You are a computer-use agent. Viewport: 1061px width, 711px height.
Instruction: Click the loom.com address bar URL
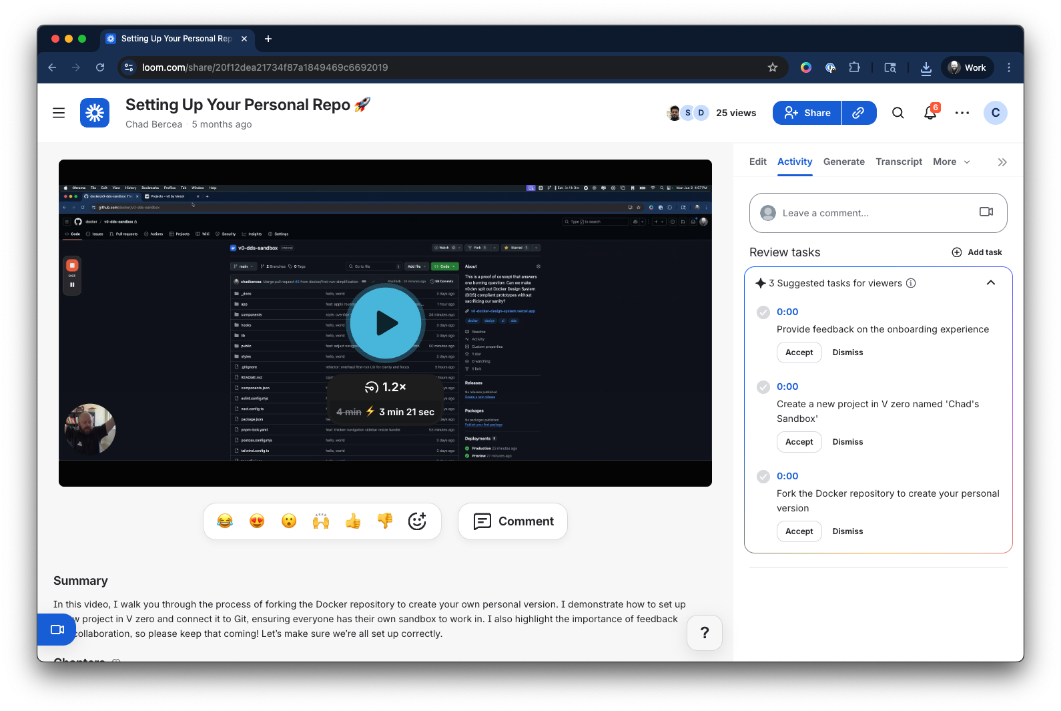265,67
